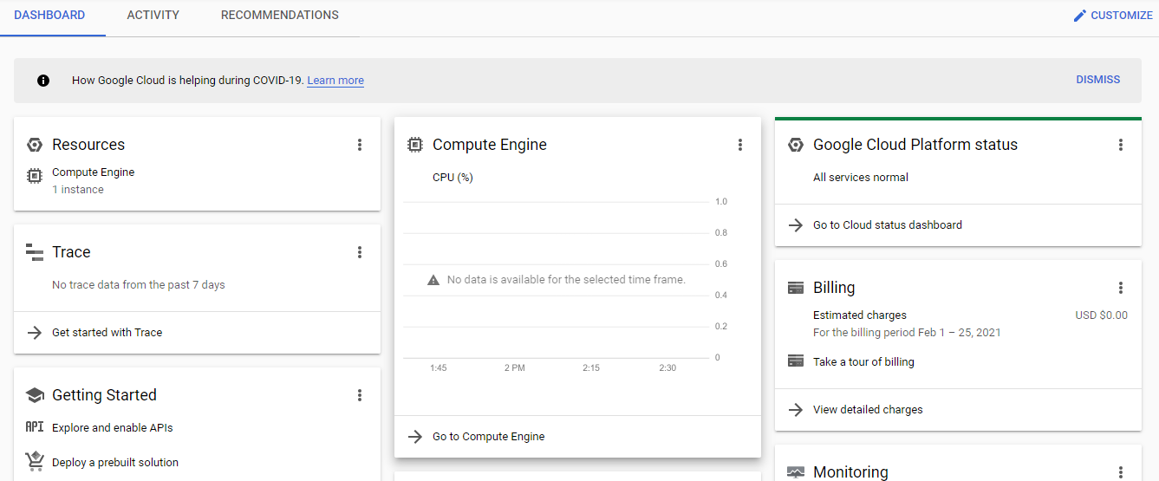Switch to the Activity tab

tap(153, 16)
